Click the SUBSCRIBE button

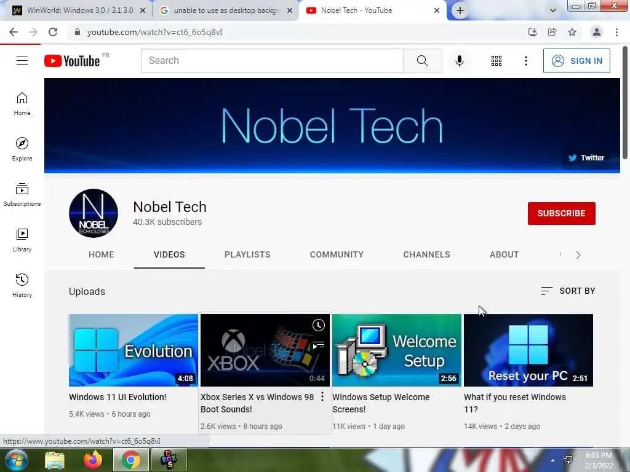click(x=561, y=213)
